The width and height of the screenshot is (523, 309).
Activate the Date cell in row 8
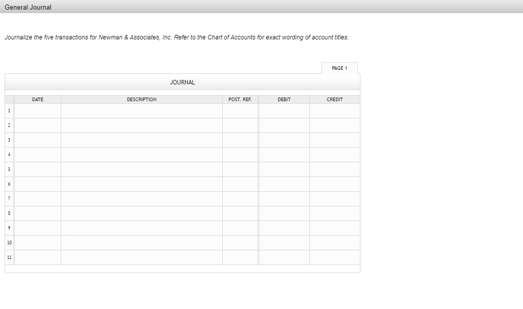[x=37, y=213]
